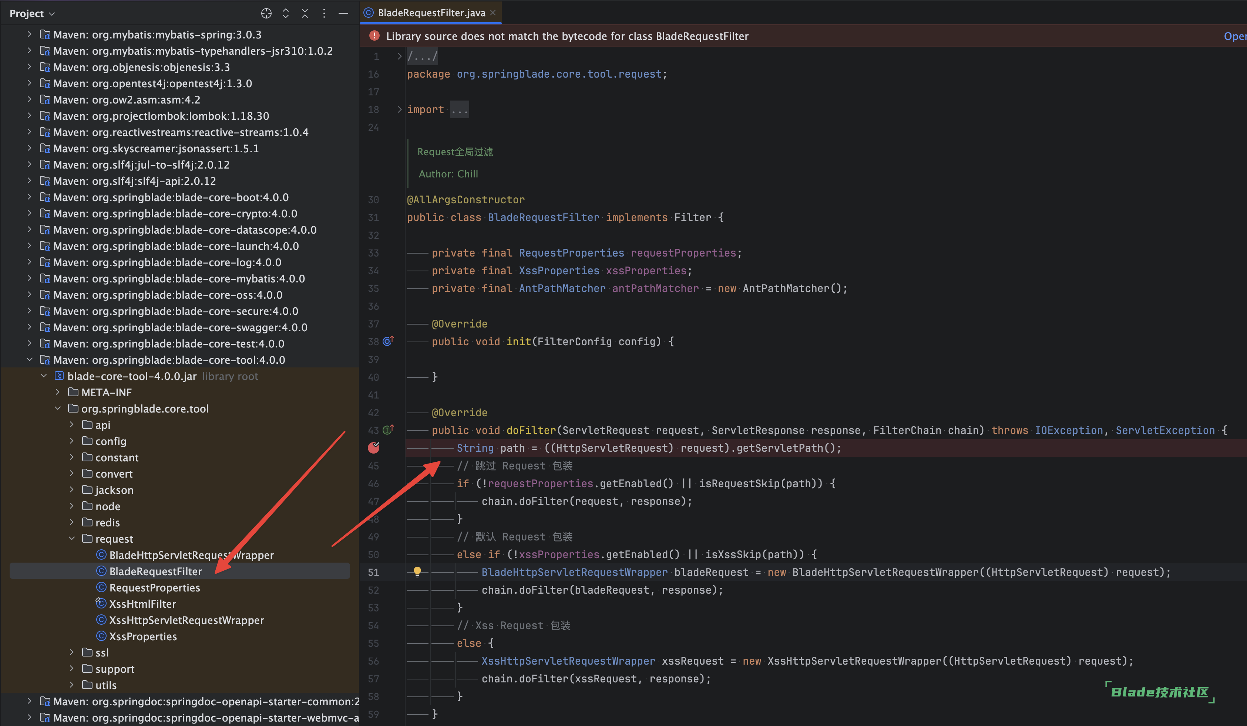Click the Select Opened File crosshair icon
The height and width of the screenshot is (726, 1247).
[x=266, y=13]
